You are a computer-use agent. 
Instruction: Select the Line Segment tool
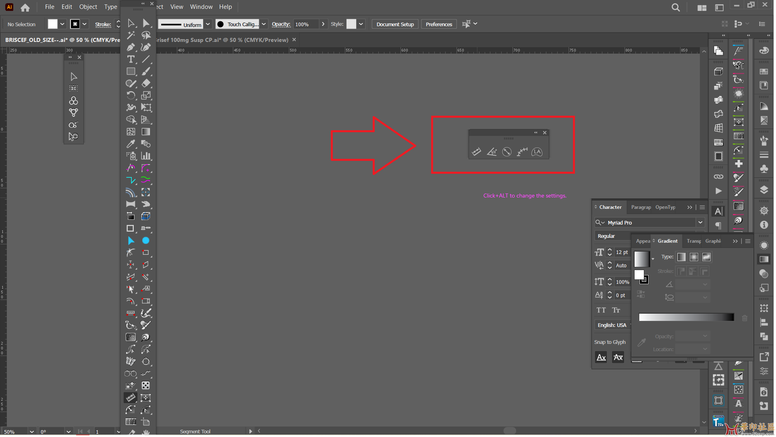[146, 60]
